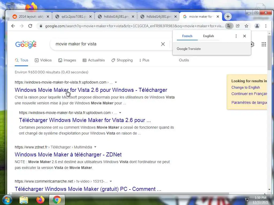Viewport: 274px width, 205px height.
Task: Open the share page icon
Action: coord(238,26)
